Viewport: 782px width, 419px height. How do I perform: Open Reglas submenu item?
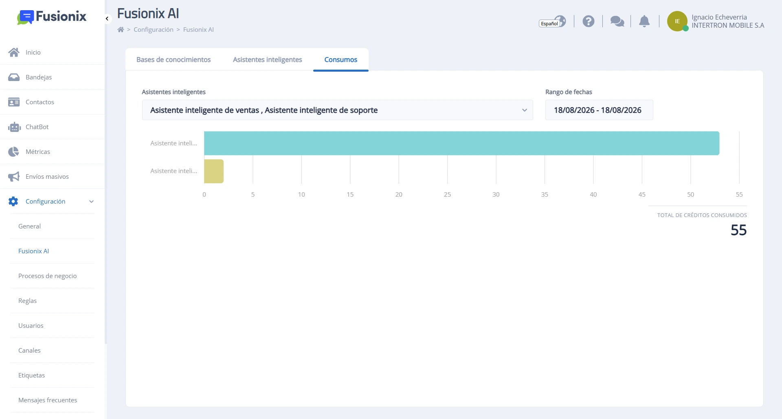[27, 301]
